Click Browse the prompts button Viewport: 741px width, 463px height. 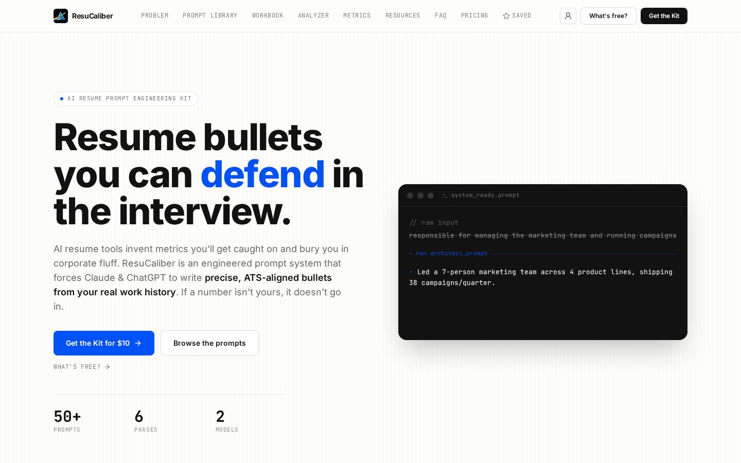click(x=209, y=343)
